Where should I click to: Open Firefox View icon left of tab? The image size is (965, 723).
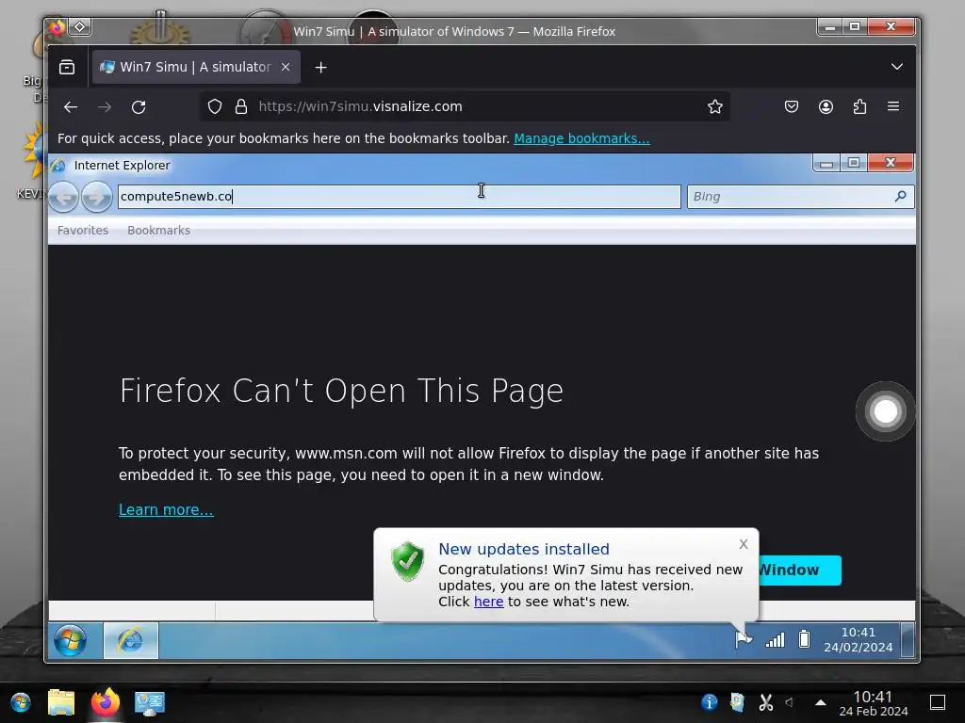[x=67, y=67]
